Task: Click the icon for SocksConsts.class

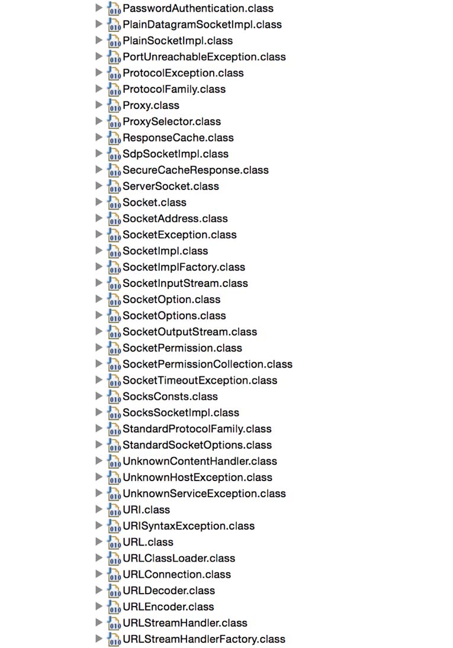Action: (114, 397)
